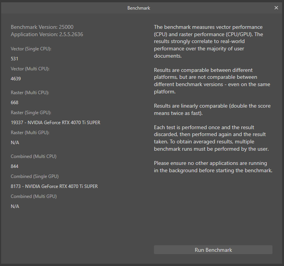Click the Raster (Single GPU) label
Viewport: 284px width, 266px height.
tap(31, 113)
